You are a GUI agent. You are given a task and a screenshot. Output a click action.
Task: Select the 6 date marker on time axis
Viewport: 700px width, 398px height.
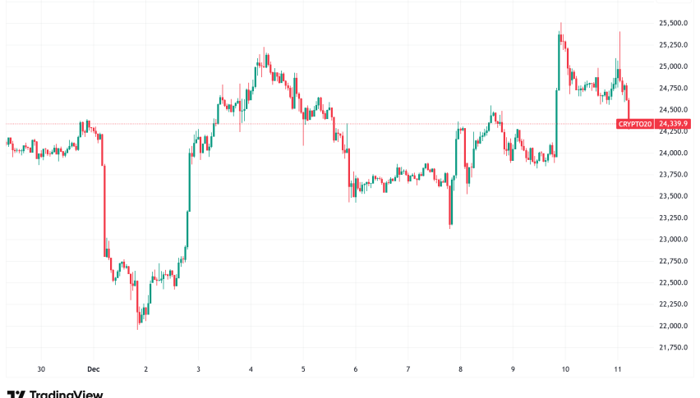point(356,369)
